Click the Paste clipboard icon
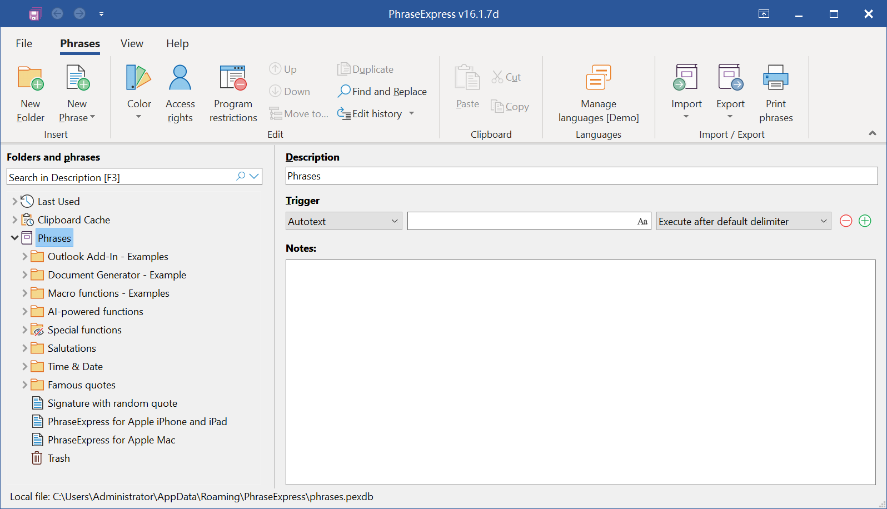 click(x=467, y=78)
